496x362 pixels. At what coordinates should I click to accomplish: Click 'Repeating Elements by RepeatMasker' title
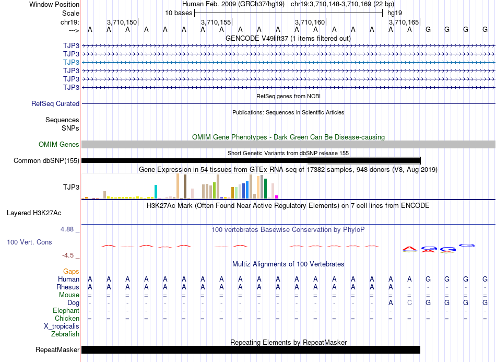(x=288, y=342)
